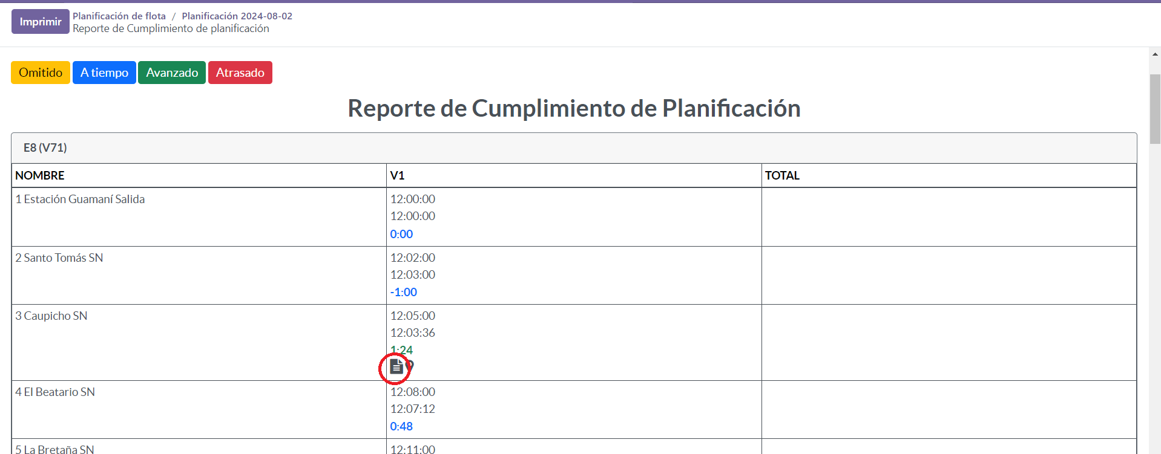
Task: Click the 12:03:36 actual time
Action: (x=413, y=332)
